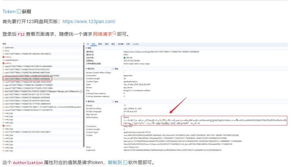Switch to the 载荷 tab
The width and height of the screenshot is (293, 167).
tap(100, 44)
